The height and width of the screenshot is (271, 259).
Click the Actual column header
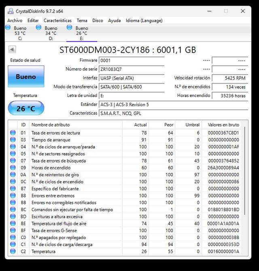point(136,125)
